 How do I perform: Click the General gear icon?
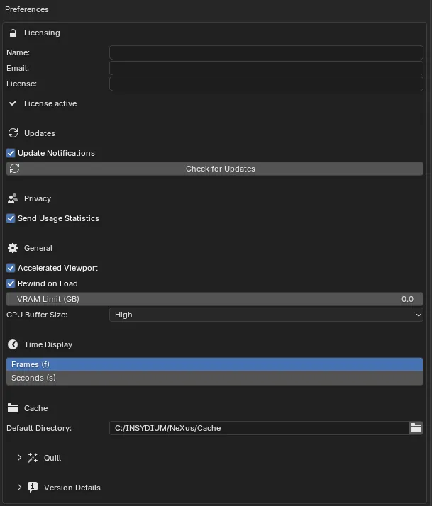(13, 248)
